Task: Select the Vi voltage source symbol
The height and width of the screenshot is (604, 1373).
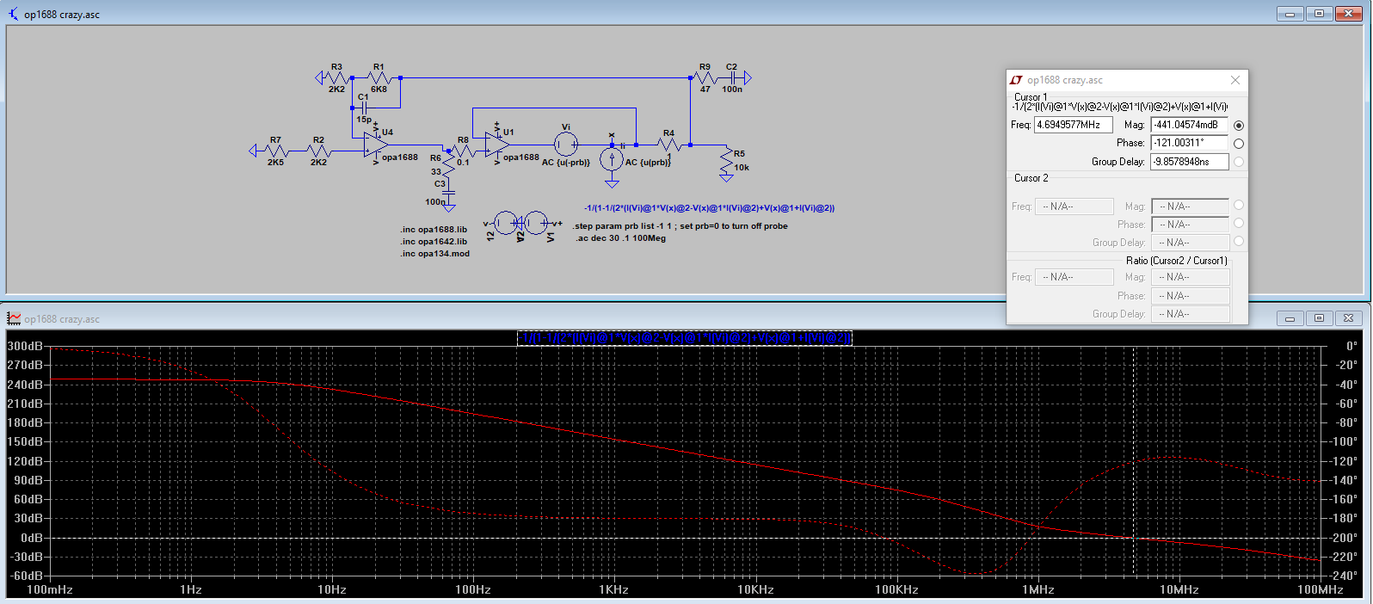Action: [x=565, y=144]
